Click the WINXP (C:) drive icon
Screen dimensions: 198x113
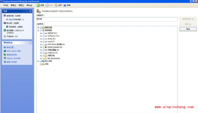pyautogui.click(x=46, y=33)
